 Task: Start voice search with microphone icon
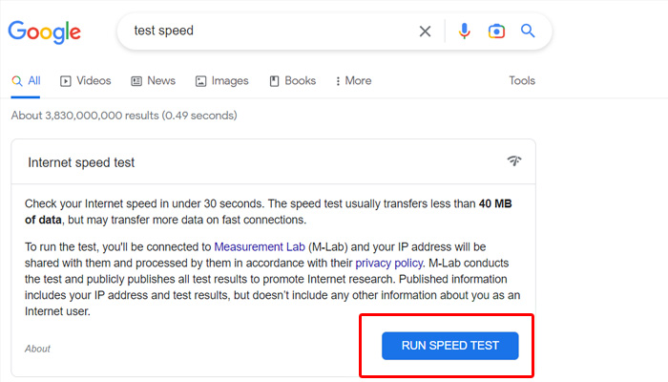click(465, 32)
